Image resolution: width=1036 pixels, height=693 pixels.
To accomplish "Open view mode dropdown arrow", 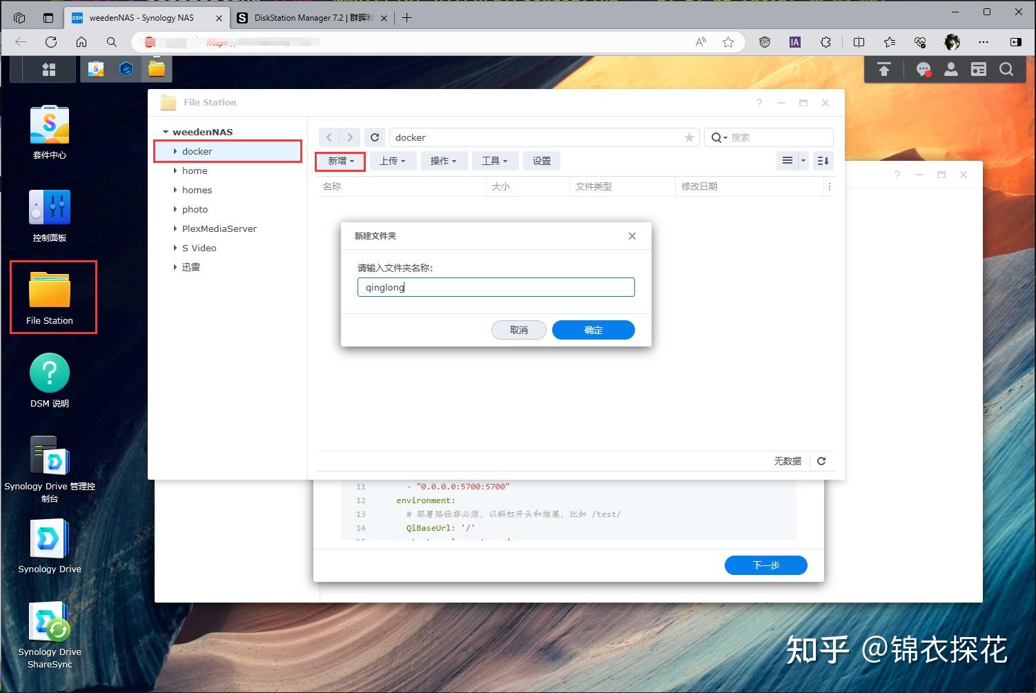I will pos(803,161).
